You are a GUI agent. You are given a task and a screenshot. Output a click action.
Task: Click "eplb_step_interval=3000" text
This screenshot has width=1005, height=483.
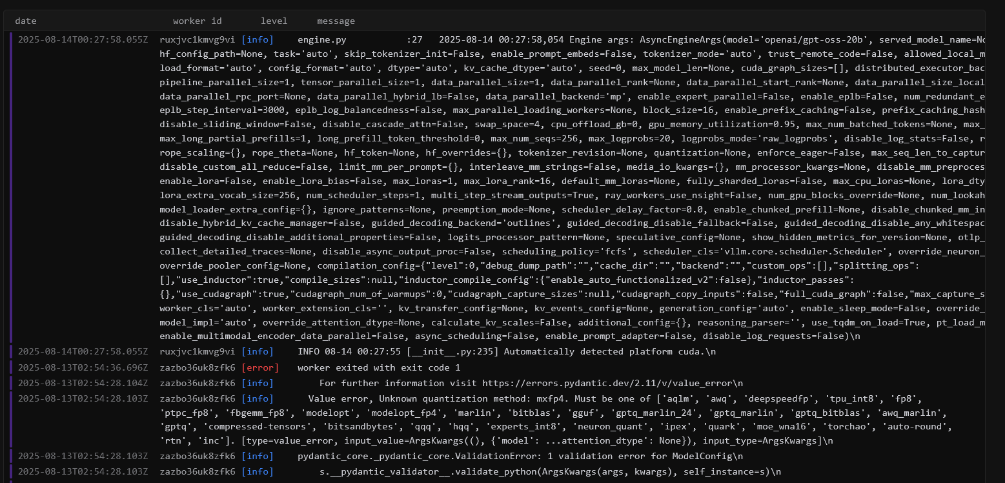click(x=222, y=110)
